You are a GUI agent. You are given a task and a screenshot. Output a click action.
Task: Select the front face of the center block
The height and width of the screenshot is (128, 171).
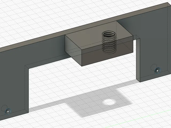coord(107,51)
